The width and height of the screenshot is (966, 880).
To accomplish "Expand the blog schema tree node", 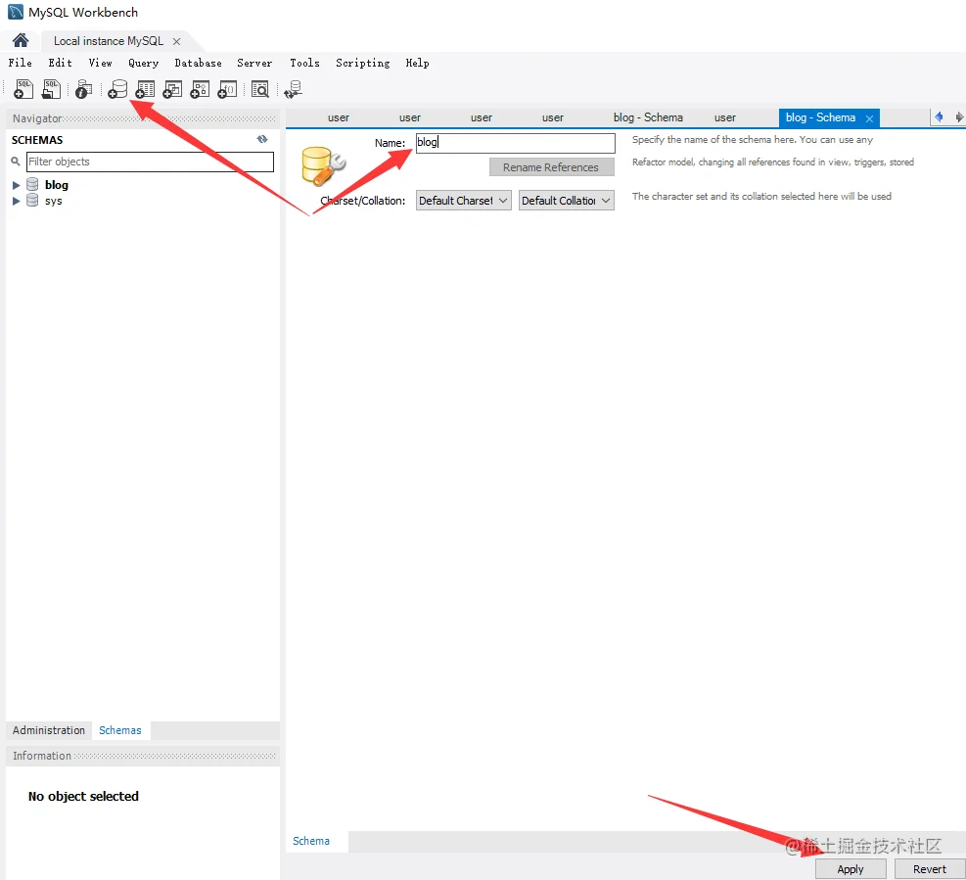I will 16,185.
